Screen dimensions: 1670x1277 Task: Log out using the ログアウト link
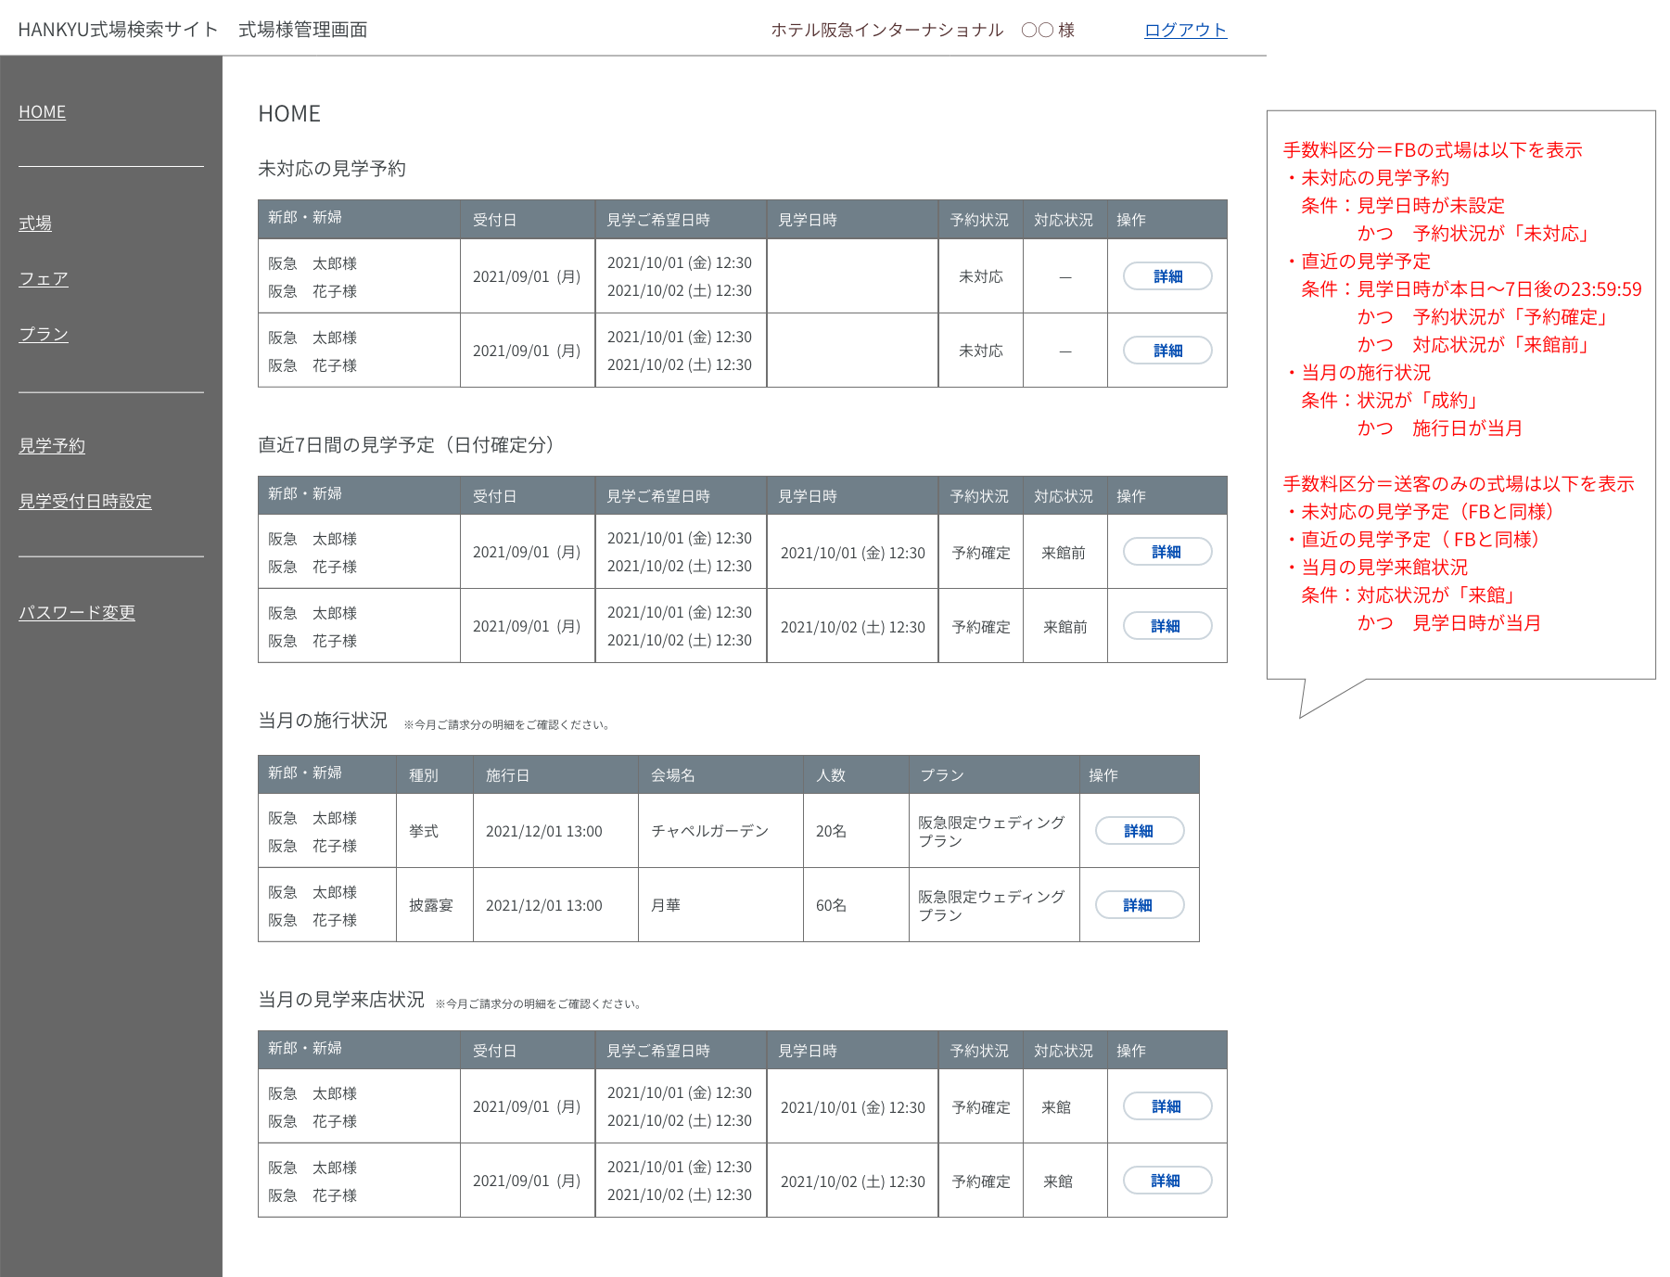coord(1185,30)
